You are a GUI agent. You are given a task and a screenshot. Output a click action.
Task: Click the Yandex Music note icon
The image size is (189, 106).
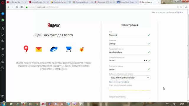(82, 49)
